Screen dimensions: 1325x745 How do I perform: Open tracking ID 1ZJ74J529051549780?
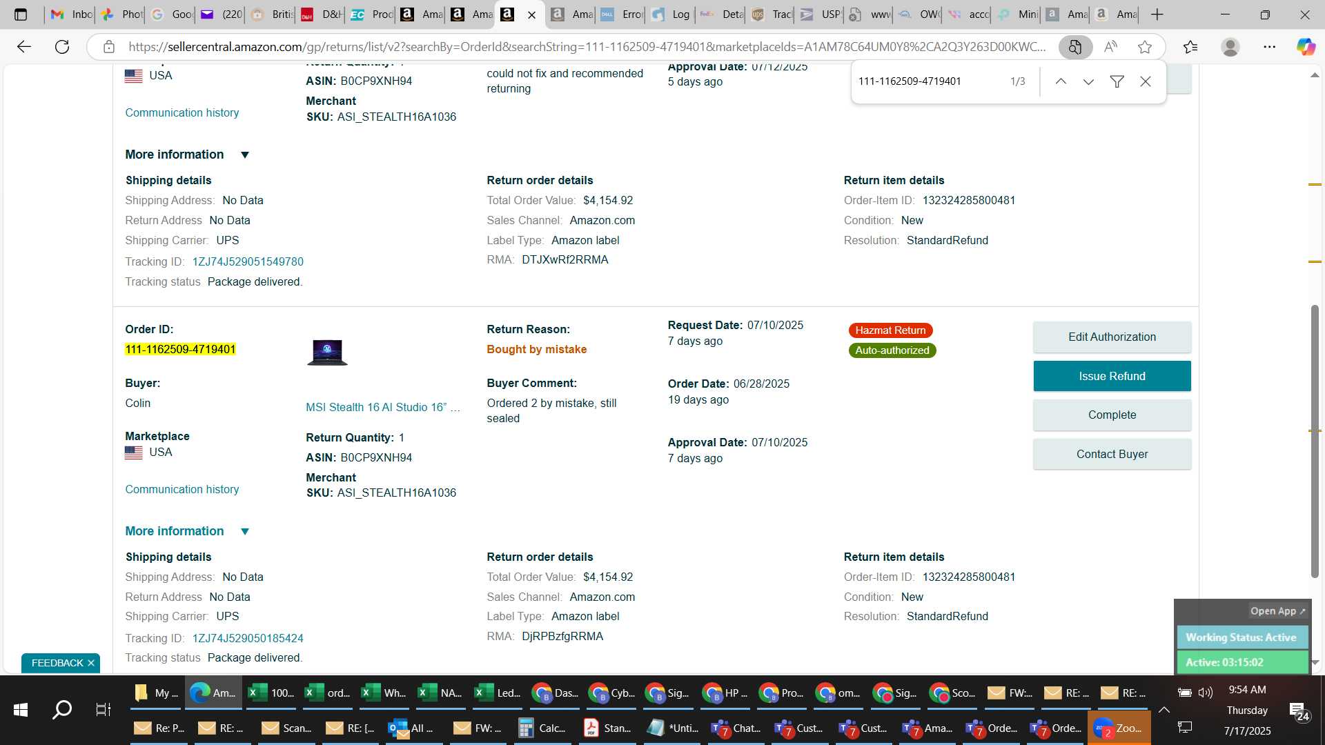click(x=248, y=261)
